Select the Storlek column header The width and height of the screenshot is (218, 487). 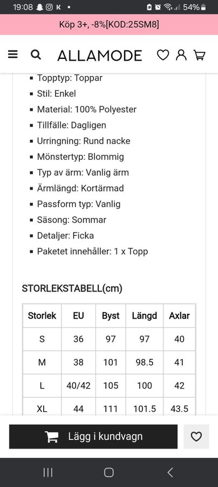tap(42, 315)
